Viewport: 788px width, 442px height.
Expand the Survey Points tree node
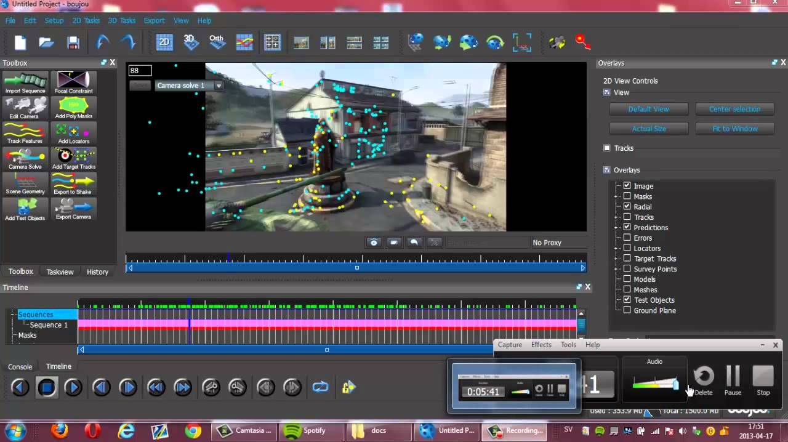click(616, 269)
